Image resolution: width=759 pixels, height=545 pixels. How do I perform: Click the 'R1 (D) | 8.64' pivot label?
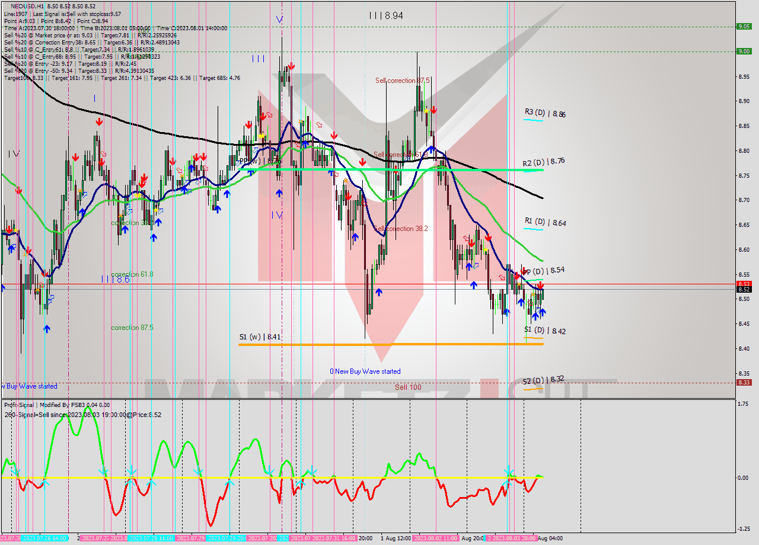click(545, 222)
